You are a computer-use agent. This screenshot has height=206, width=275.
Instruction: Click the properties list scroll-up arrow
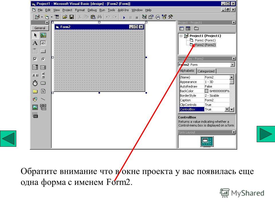(x=232, y=77)
